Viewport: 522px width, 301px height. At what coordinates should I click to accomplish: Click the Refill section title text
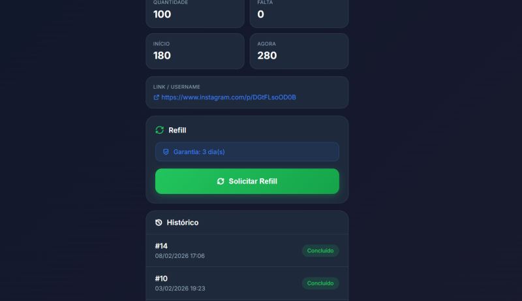pos(177,130)
